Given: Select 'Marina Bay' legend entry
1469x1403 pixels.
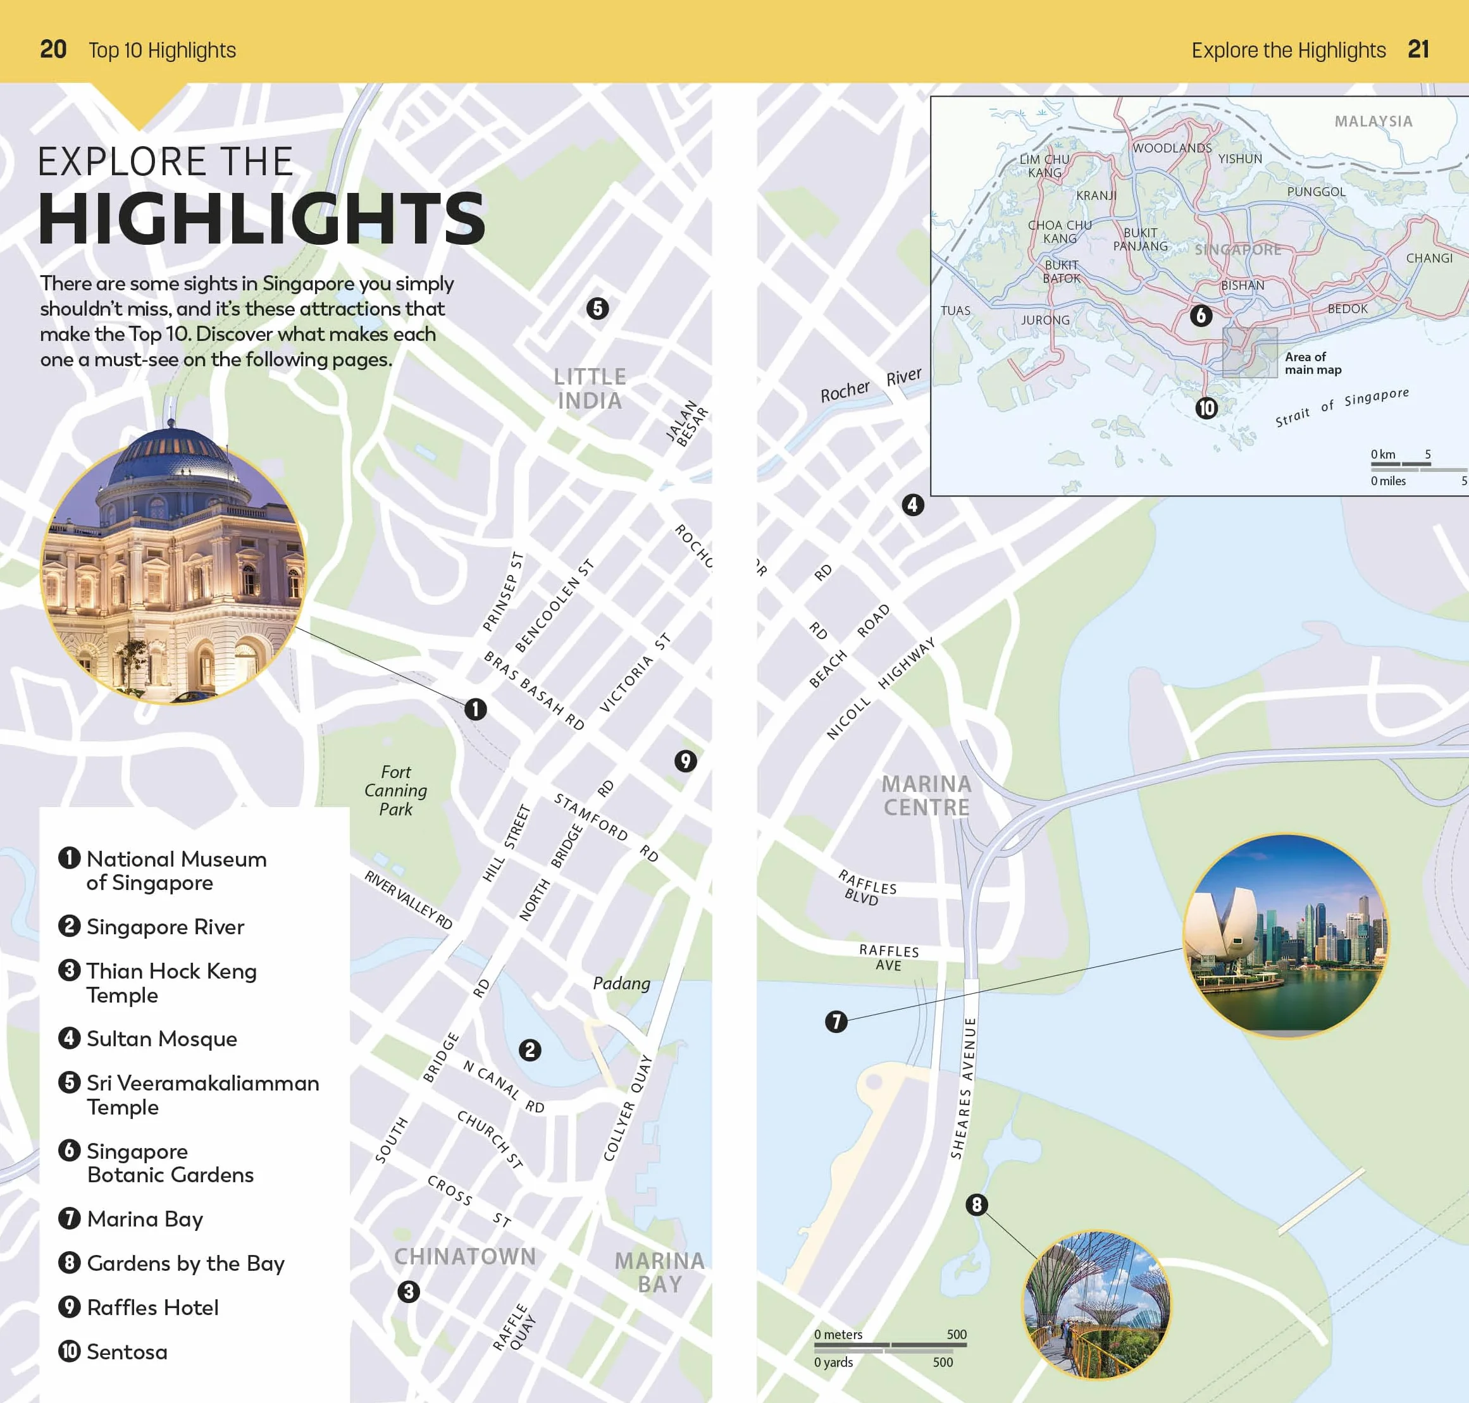Looking at the screenshot, I should pyautogui.click(x=145, y=1219).
